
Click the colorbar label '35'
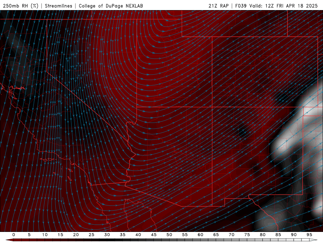tap(123, 235)
